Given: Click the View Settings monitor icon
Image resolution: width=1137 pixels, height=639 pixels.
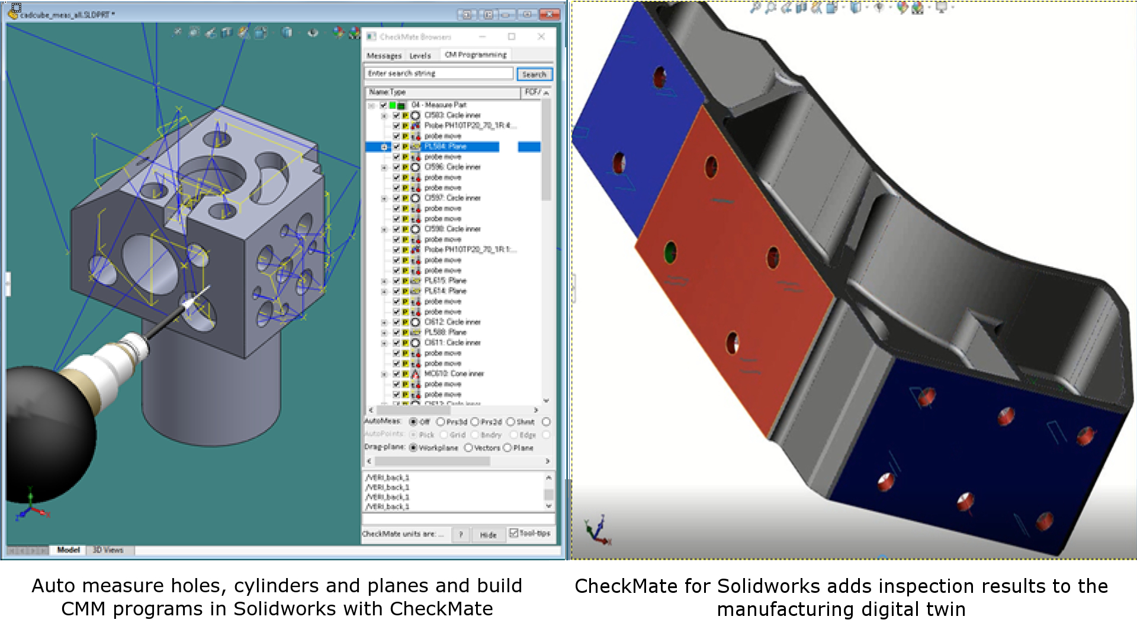Looking at the screenshot, I should pyautogui.click(x=942, y=8).
